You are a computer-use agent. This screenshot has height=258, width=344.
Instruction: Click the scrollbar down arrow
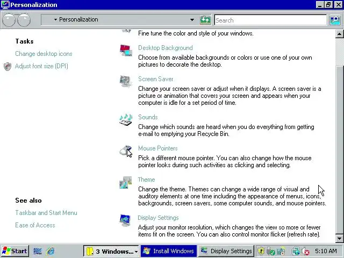coord(339,238)
